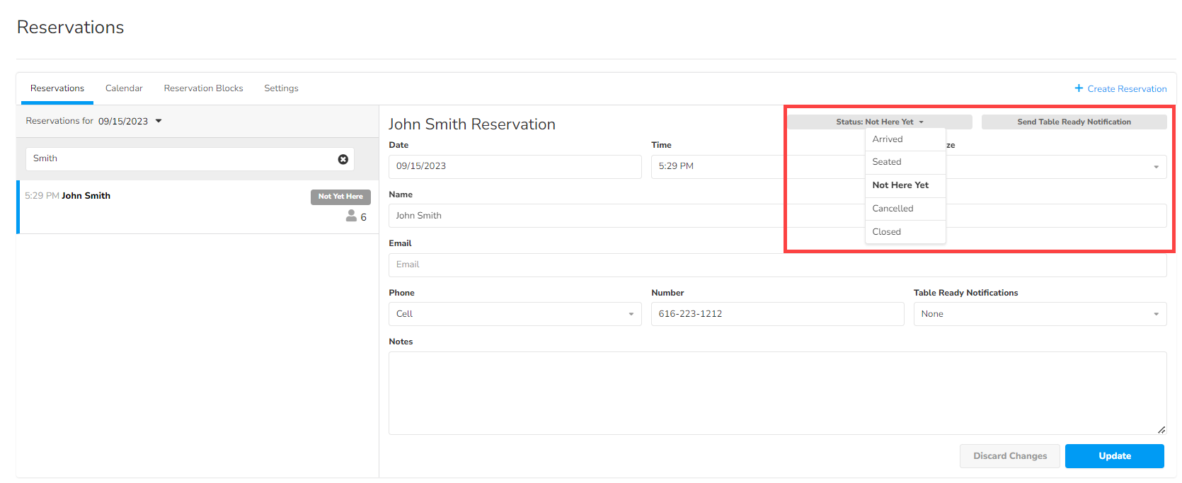Expand the Status: Not Here Yet dropdown
This screenshot has height=483, width=1182.
pyautogui.click(x=879, y=122)
